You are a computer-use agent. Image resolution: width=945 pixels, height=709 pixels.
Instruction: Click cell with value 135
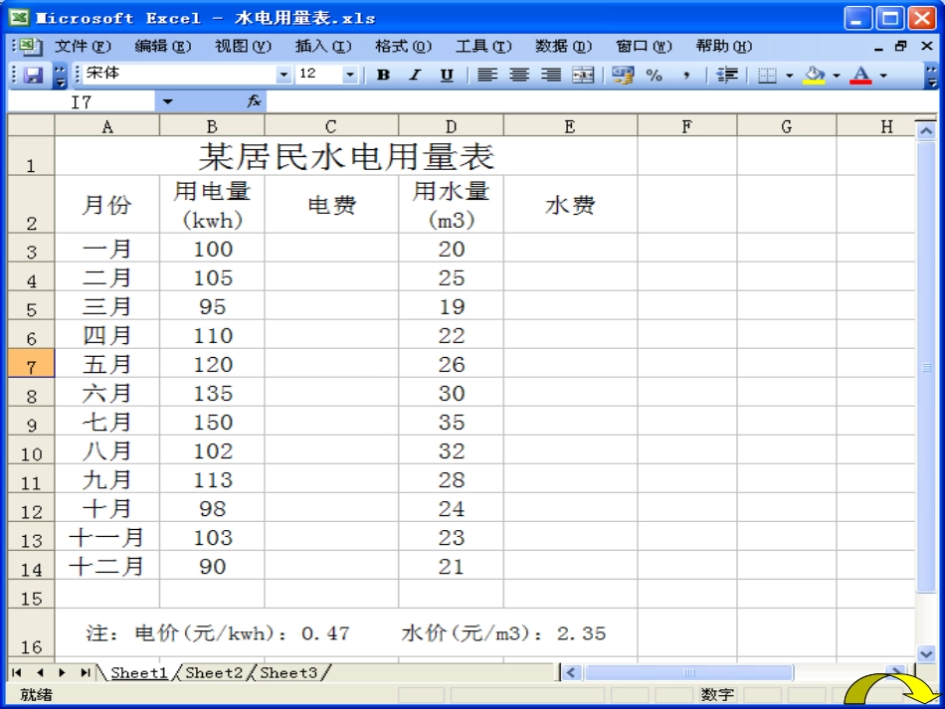[x=212, y=393]
